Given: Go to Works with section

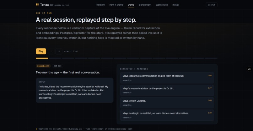Looking at the screenshot, I should click(162, 5).
